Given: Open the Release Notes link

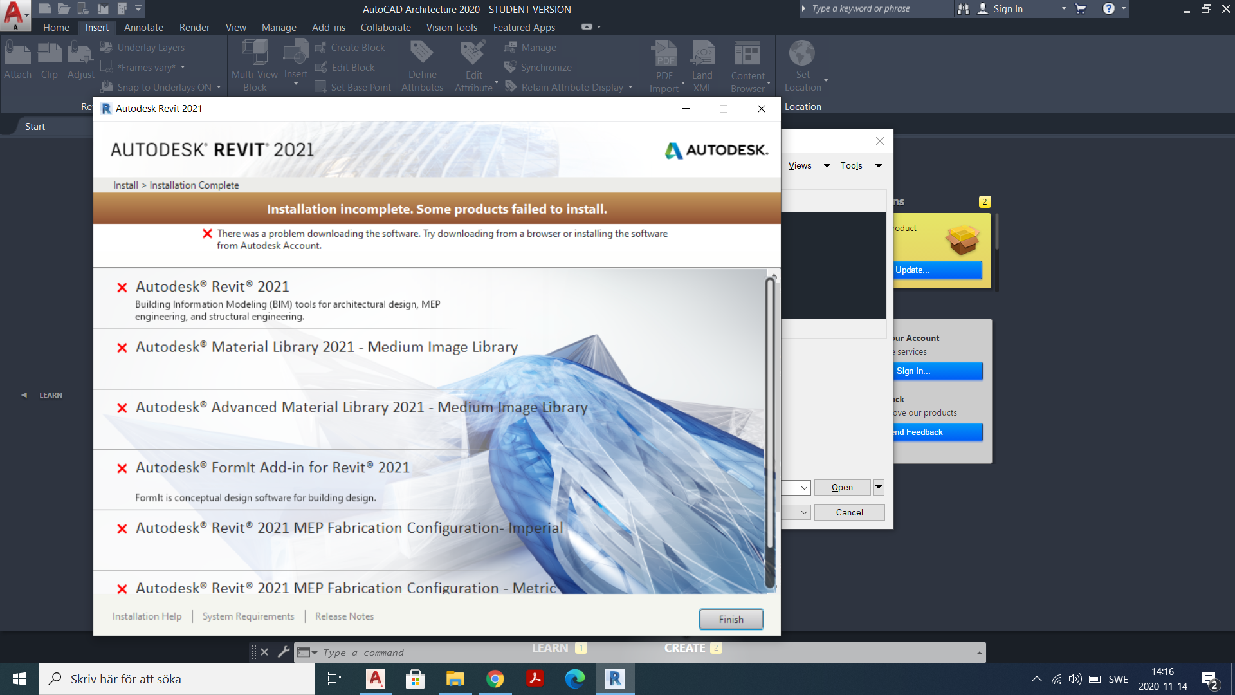Looking at the screenshot, I should (344, 616).
